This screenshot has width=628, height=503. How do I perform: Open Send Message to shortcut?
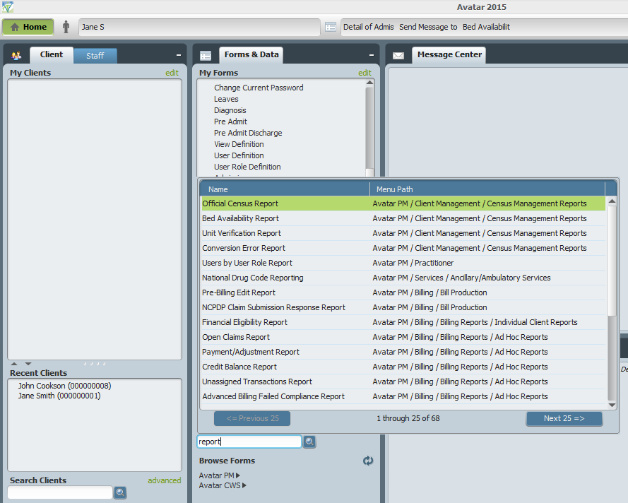click(428, 27)
